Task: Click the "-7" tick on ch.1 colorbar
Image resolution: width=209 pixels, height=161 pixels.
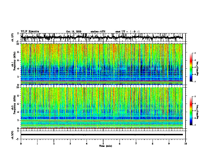Action: (195, 82)
